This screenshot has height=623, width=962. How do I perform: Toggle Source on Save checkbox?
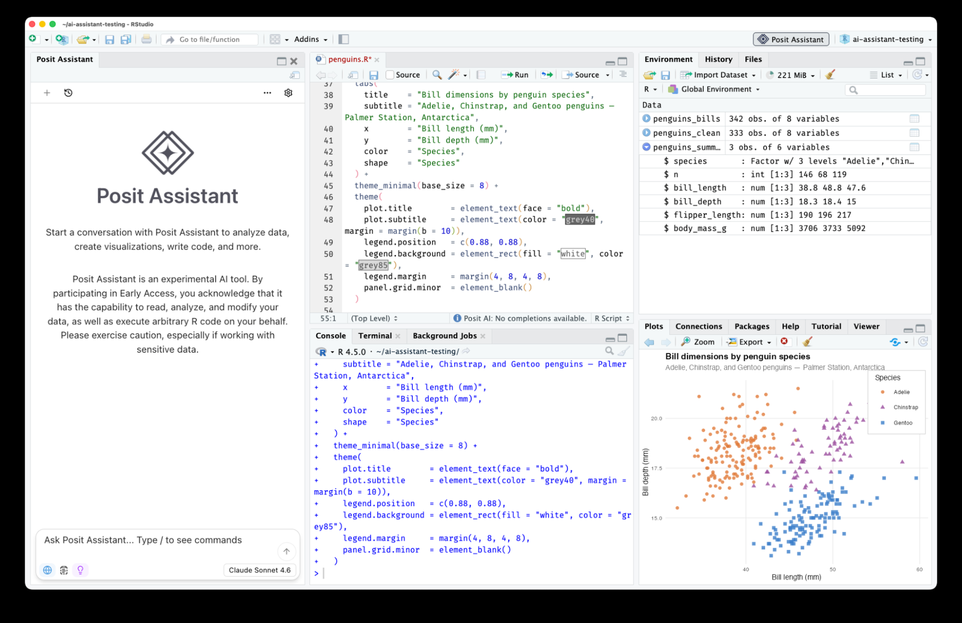(x=390, y=75)
